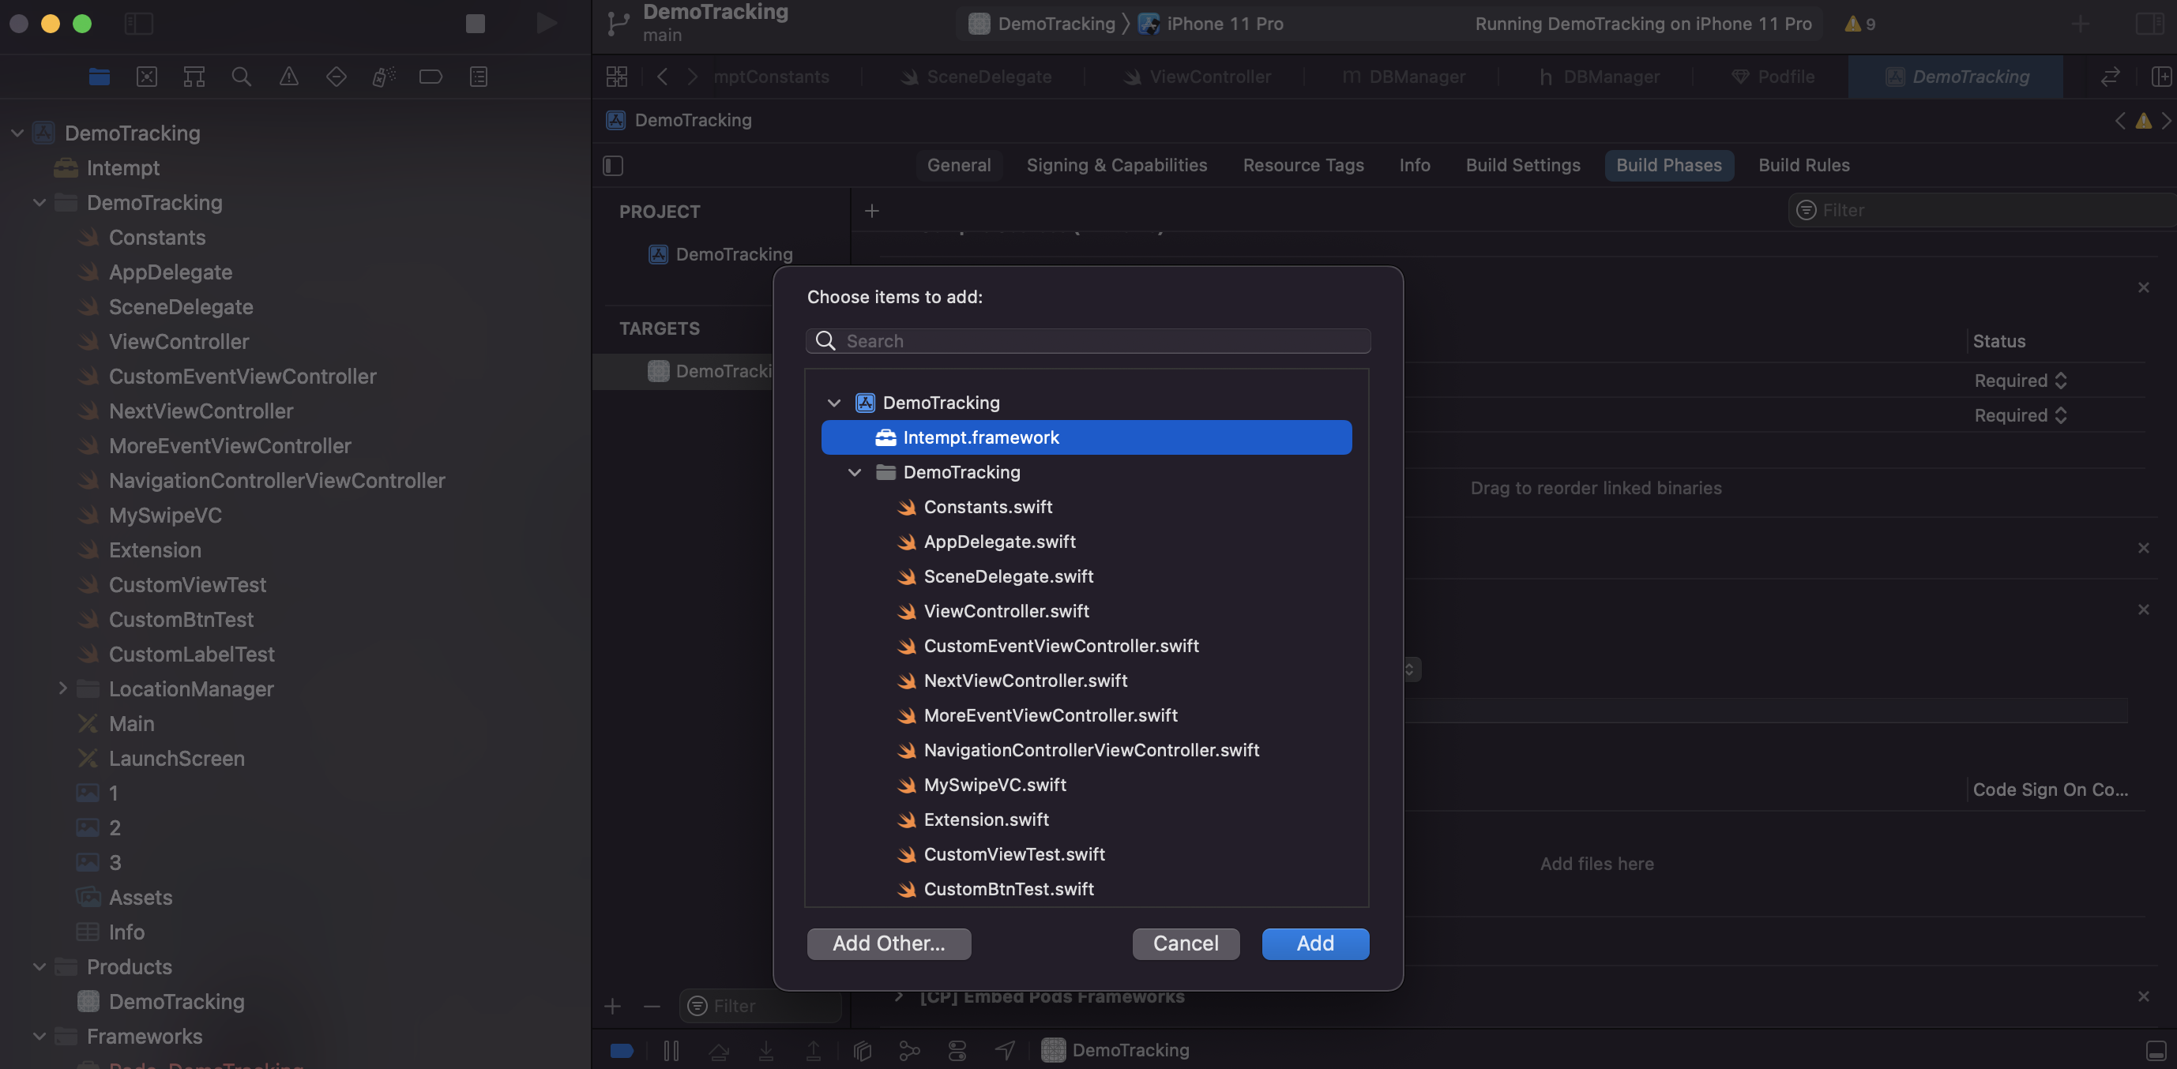Click the warnings count indicator showing 9
Screen dimensions: 2177x1069
(x=1860, y=24)
